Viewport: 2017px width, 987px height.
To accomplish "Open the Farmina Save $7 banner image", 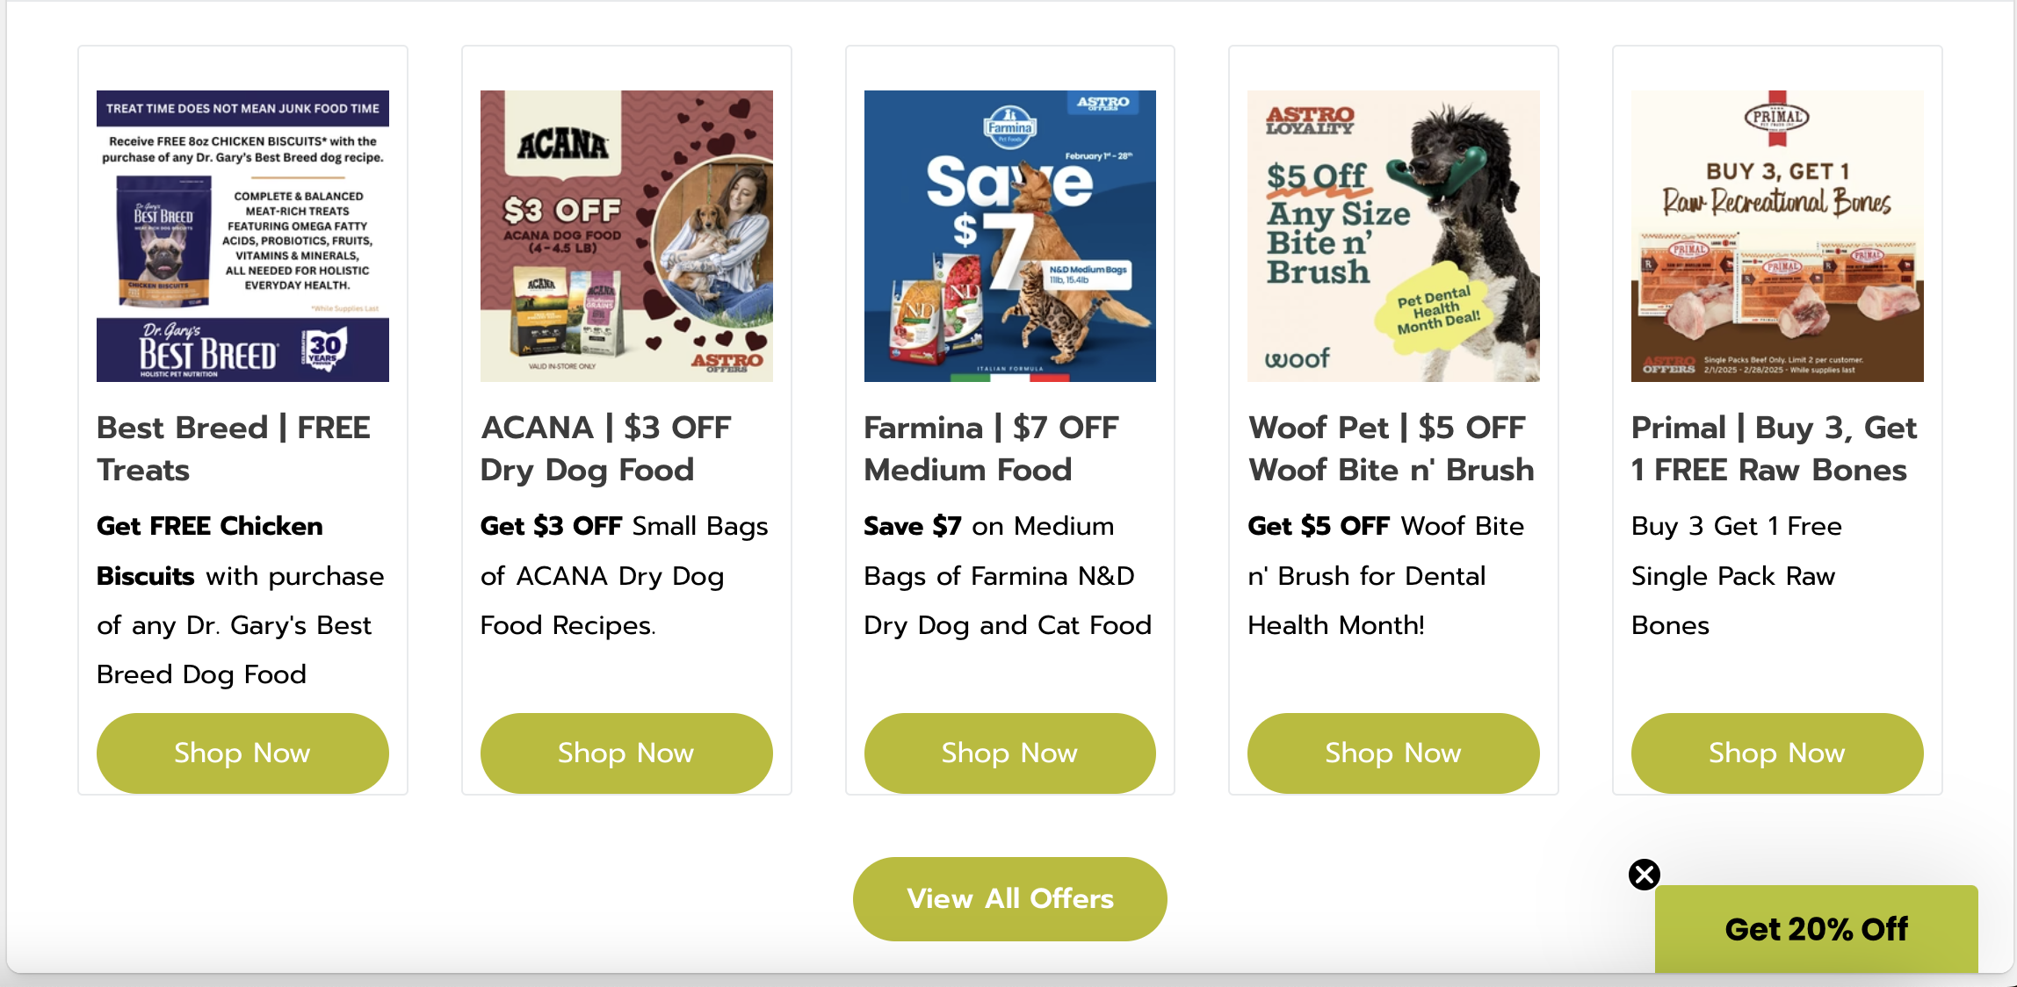I will [1009, 235].
